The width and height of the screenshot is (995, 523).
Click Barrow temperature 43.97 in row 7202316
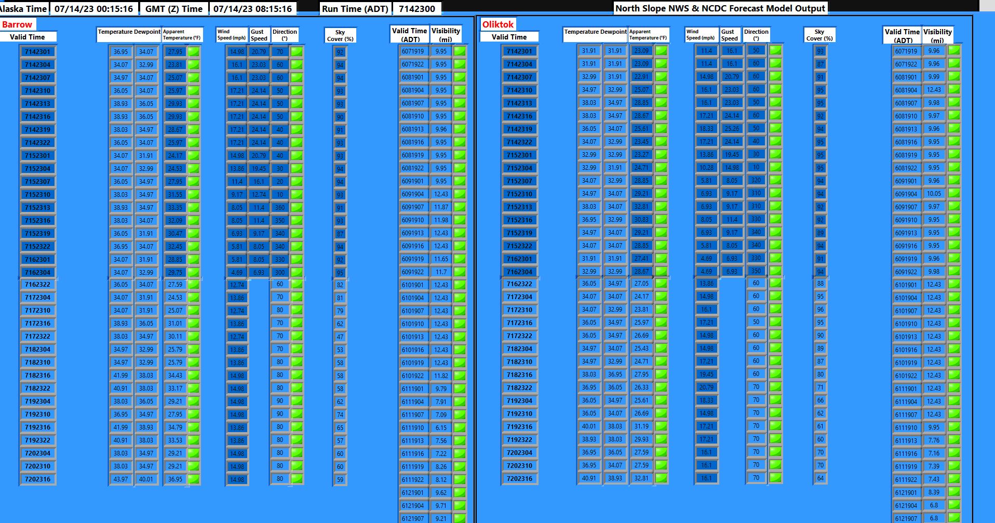click(x=120, y=479)
